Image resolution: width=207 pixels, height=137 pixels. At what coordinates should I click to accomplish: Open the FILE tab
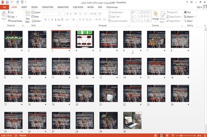coord(4,7)
